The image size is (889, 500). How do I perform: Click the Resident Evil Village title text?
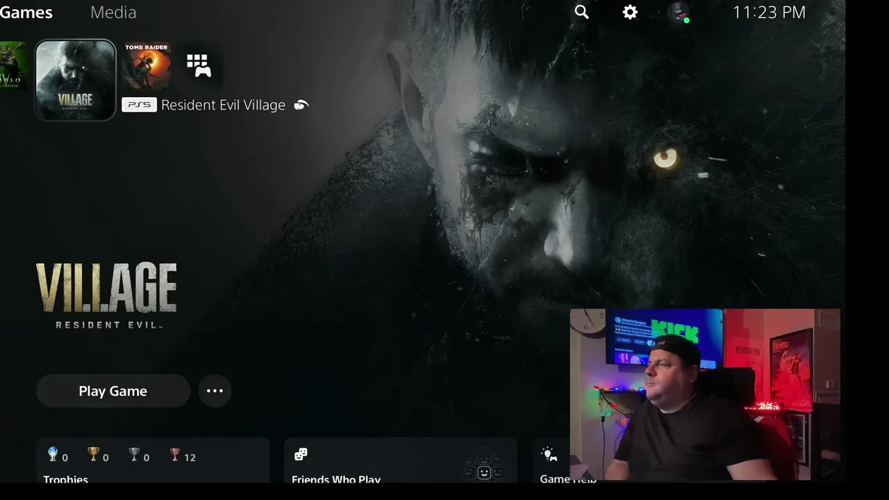tap(223, 105)
